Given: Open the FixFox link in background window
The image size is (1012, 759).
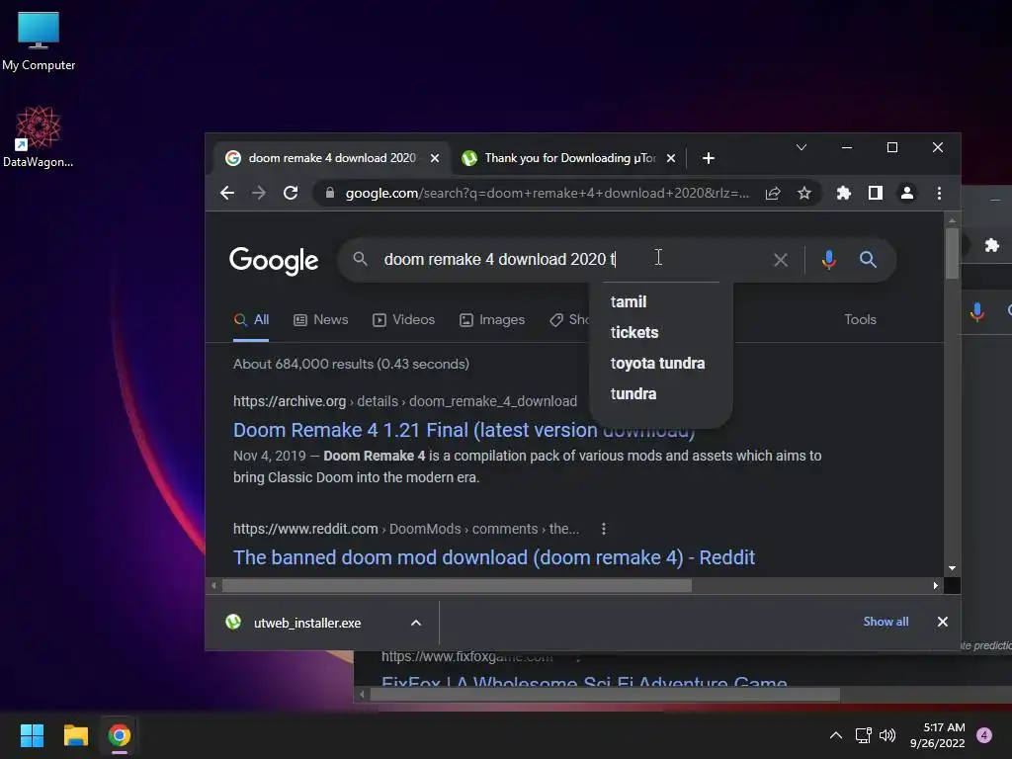Looking at the screenshot, I should tap(584, 684).
